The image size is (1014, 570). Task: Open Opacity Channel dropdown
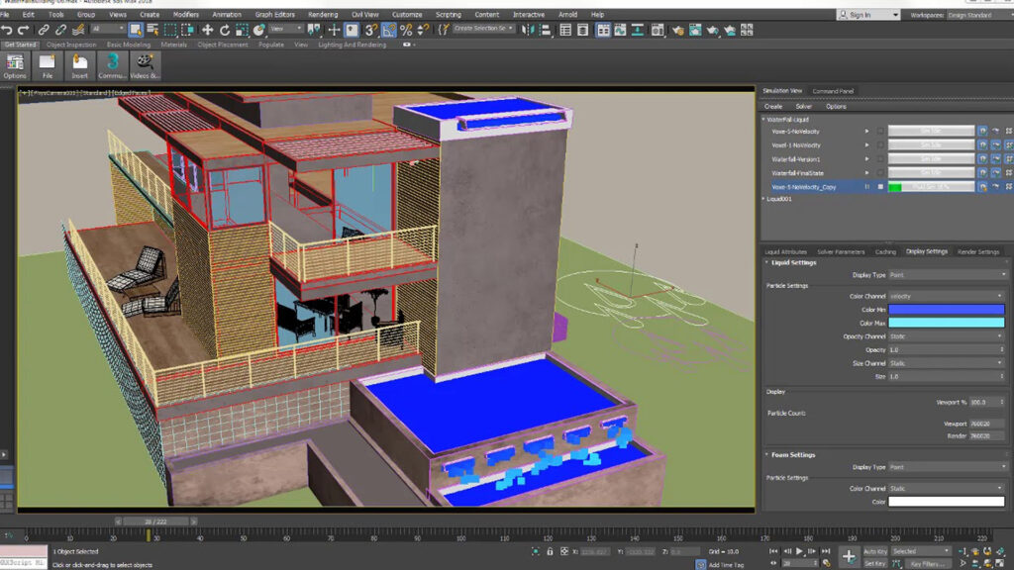(x=948, y=336)
